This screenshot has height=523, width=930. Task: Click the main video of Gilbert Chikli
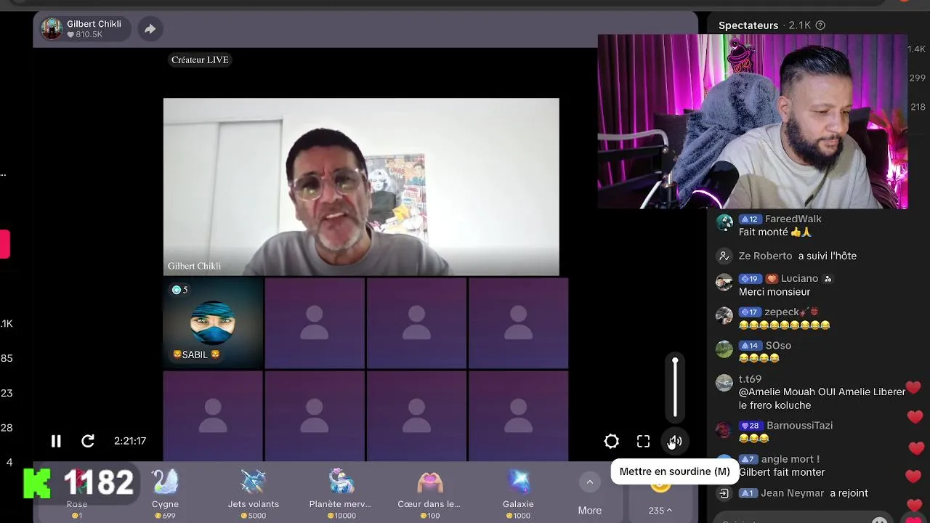361,187
